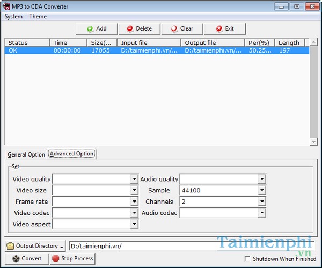Screen dimensions: 322x268
Task: Click the red Delete minus icon
Action: coord(130,28)
